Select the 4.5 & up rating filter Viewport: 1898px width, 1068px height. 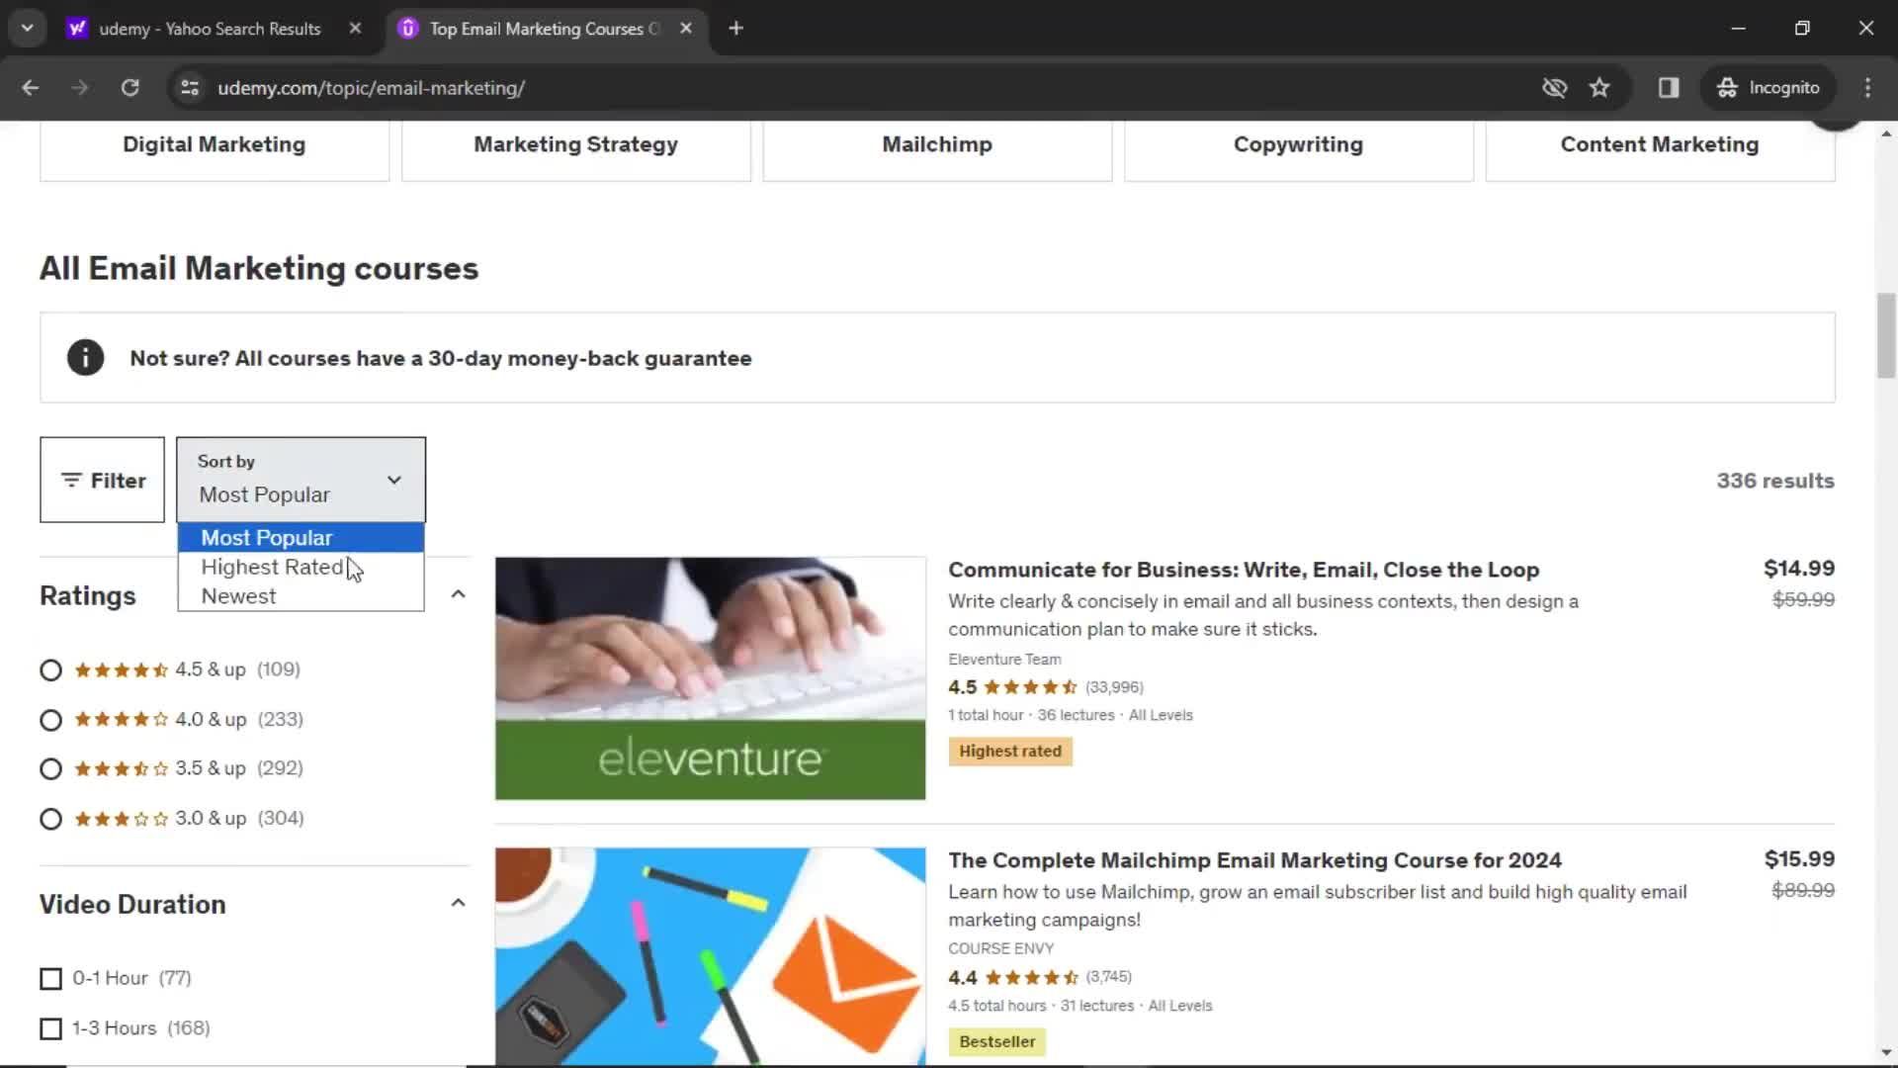[x=49, y=668]
